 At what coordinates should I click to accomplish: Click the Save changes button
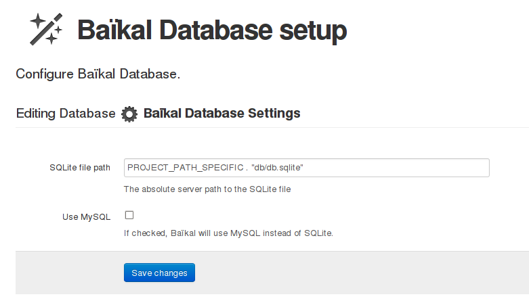[159, 273]
